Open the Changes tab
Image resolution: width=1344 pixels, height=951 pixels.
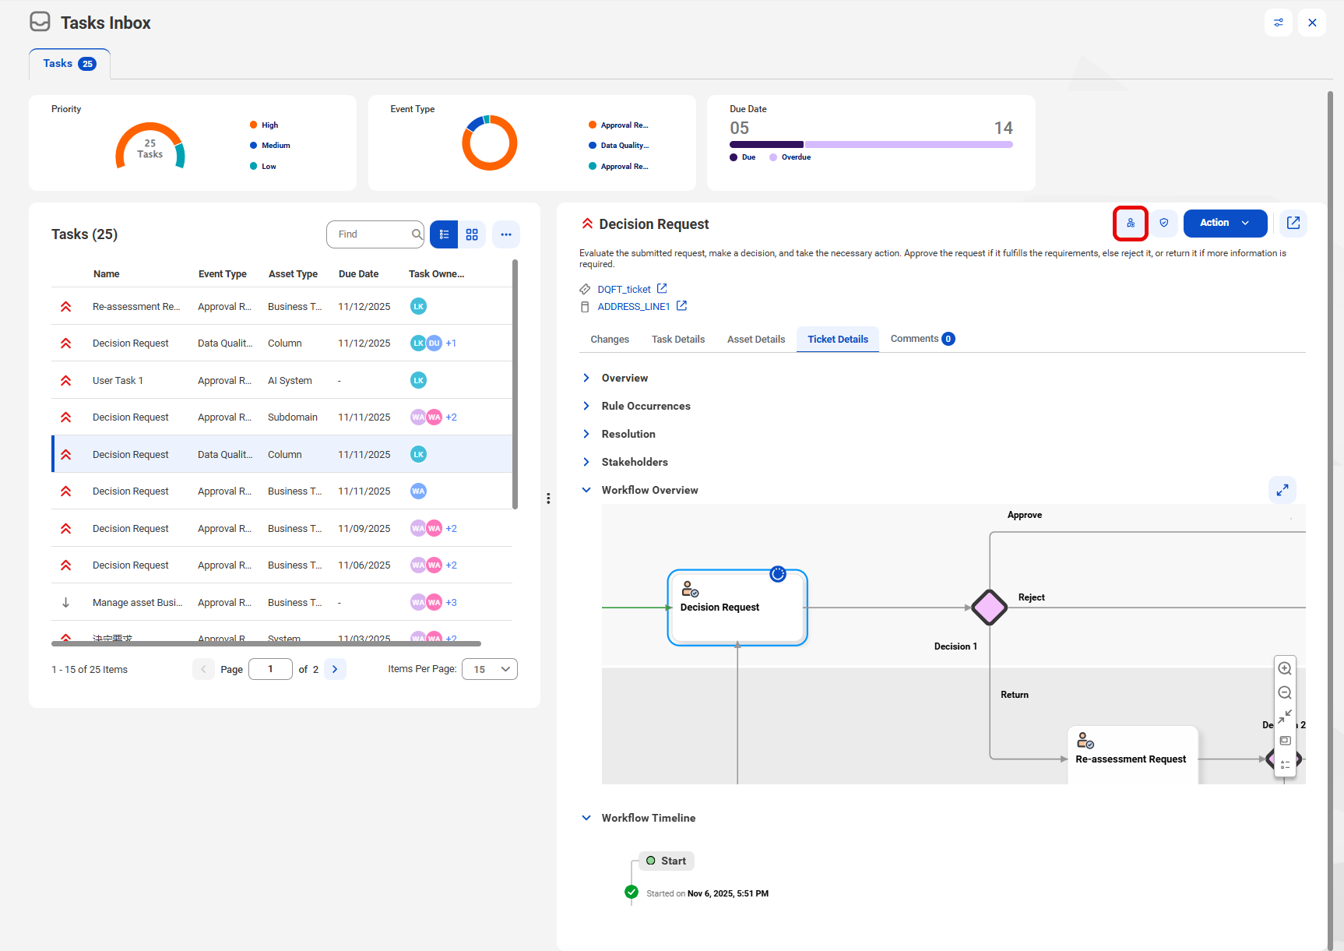point(610,340)
